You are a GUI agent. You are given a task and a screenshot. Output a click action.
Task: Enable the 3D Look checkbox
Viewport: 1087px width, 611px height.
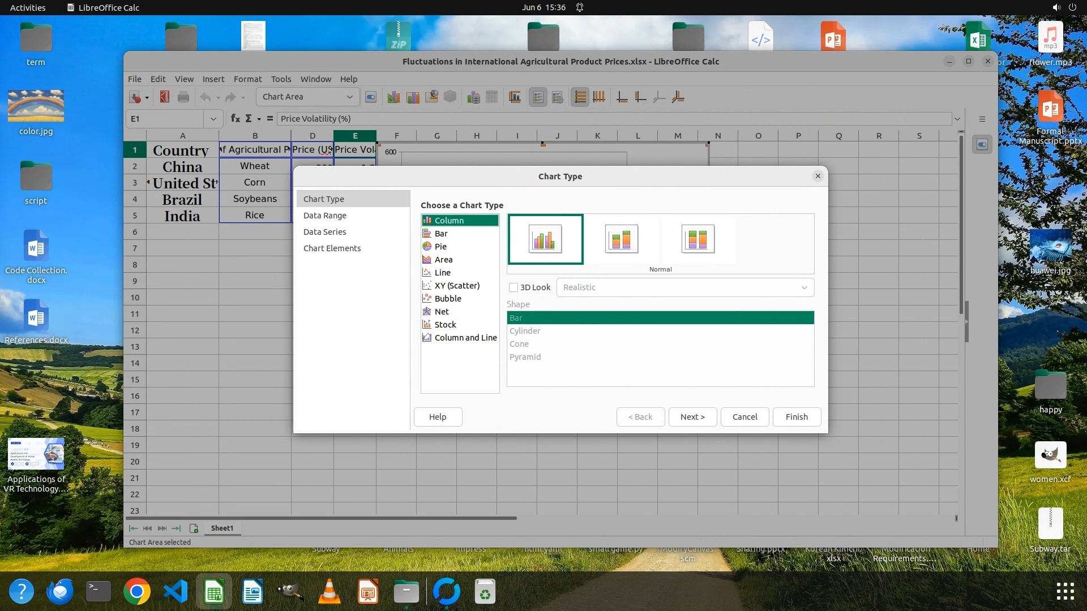click(x=513, y=287)
